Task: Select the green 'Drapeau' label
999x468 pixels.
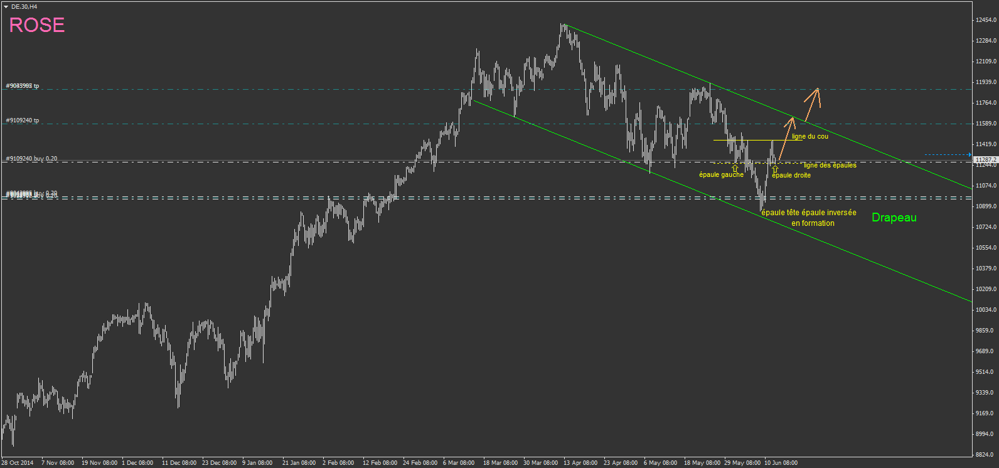Action: 894,218
